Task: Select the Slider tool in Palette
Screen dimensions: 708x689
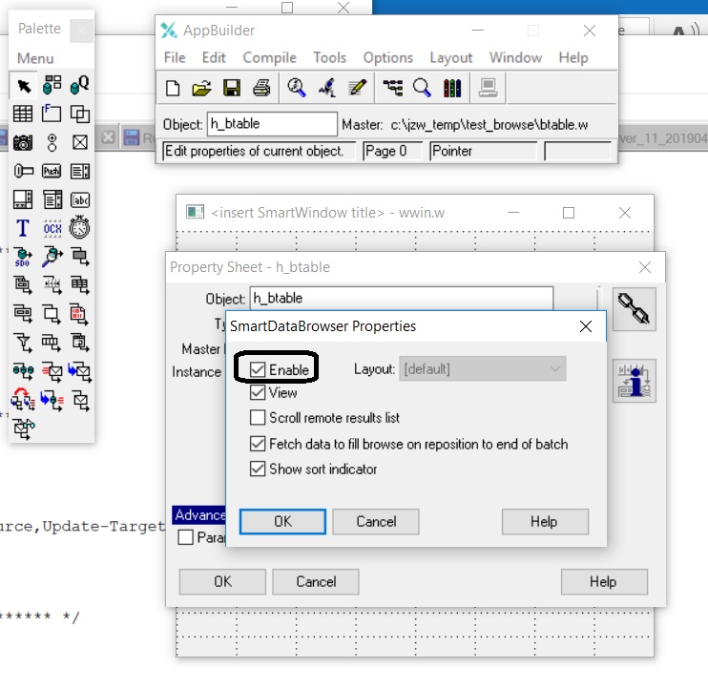Action: click(x=23, y=171)
